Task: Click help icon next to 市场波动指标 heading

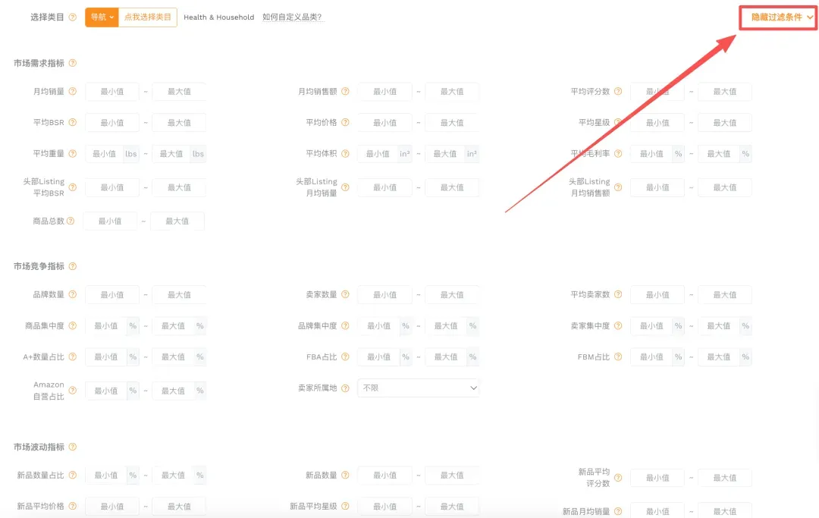Action: point(73,447)
